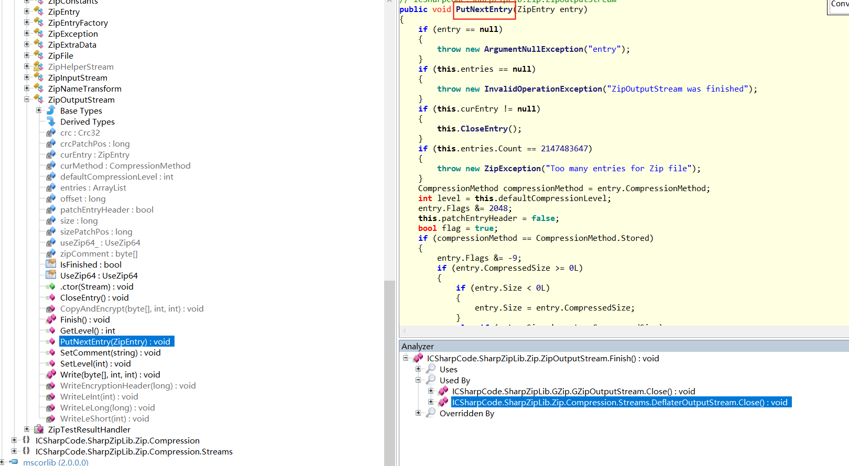Follow the ZipException reference in code
Screen dimensions: 849x466
click(512, 169)
